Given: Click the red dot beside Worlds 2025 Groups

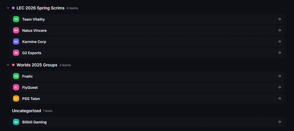Looking at the screenshot, I should coord(13,65).
